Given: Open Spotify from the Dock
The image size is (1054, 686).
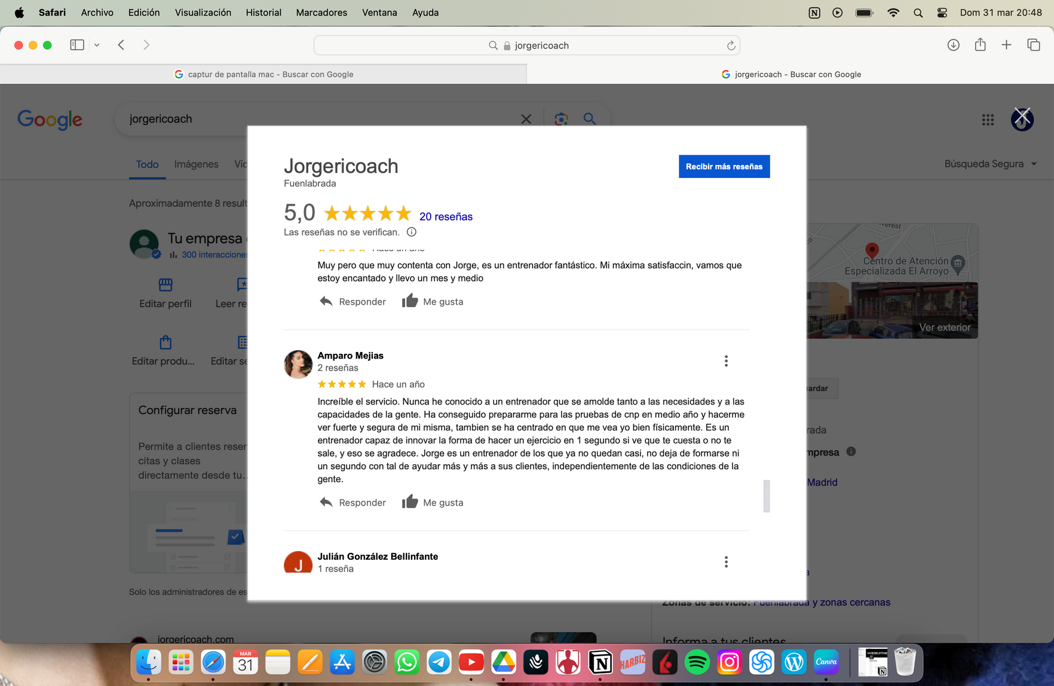Looking at the screenshot, I should [x=697, y=662].
